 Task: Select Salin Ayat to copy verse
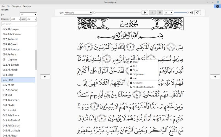pos(144,83)
